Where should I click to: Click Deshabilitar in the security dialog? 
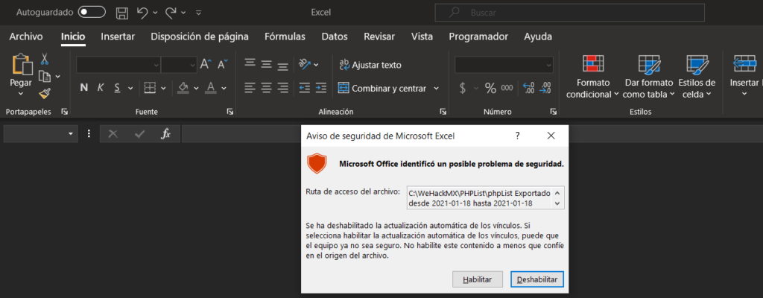537,279
